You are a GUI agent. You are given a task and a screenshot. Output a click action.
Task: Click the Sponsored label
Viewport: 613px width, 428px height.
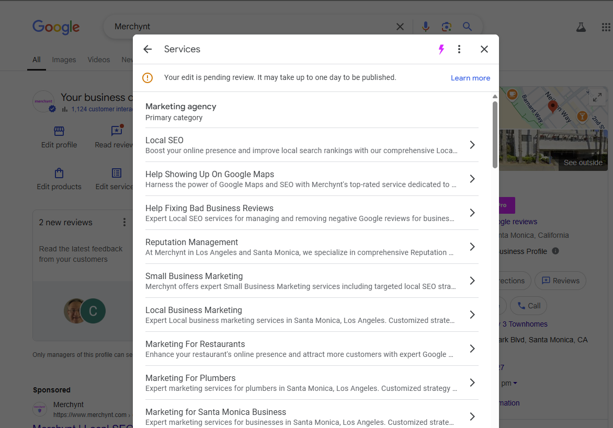(52, 390)
